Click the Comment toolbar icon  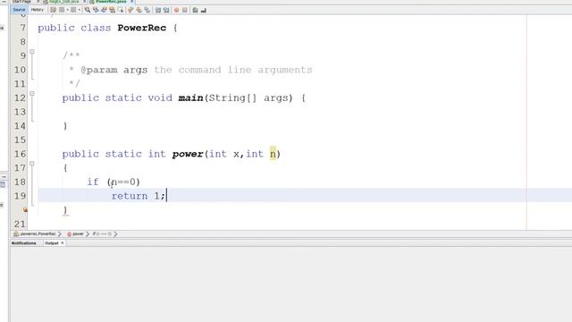point(195,10)
